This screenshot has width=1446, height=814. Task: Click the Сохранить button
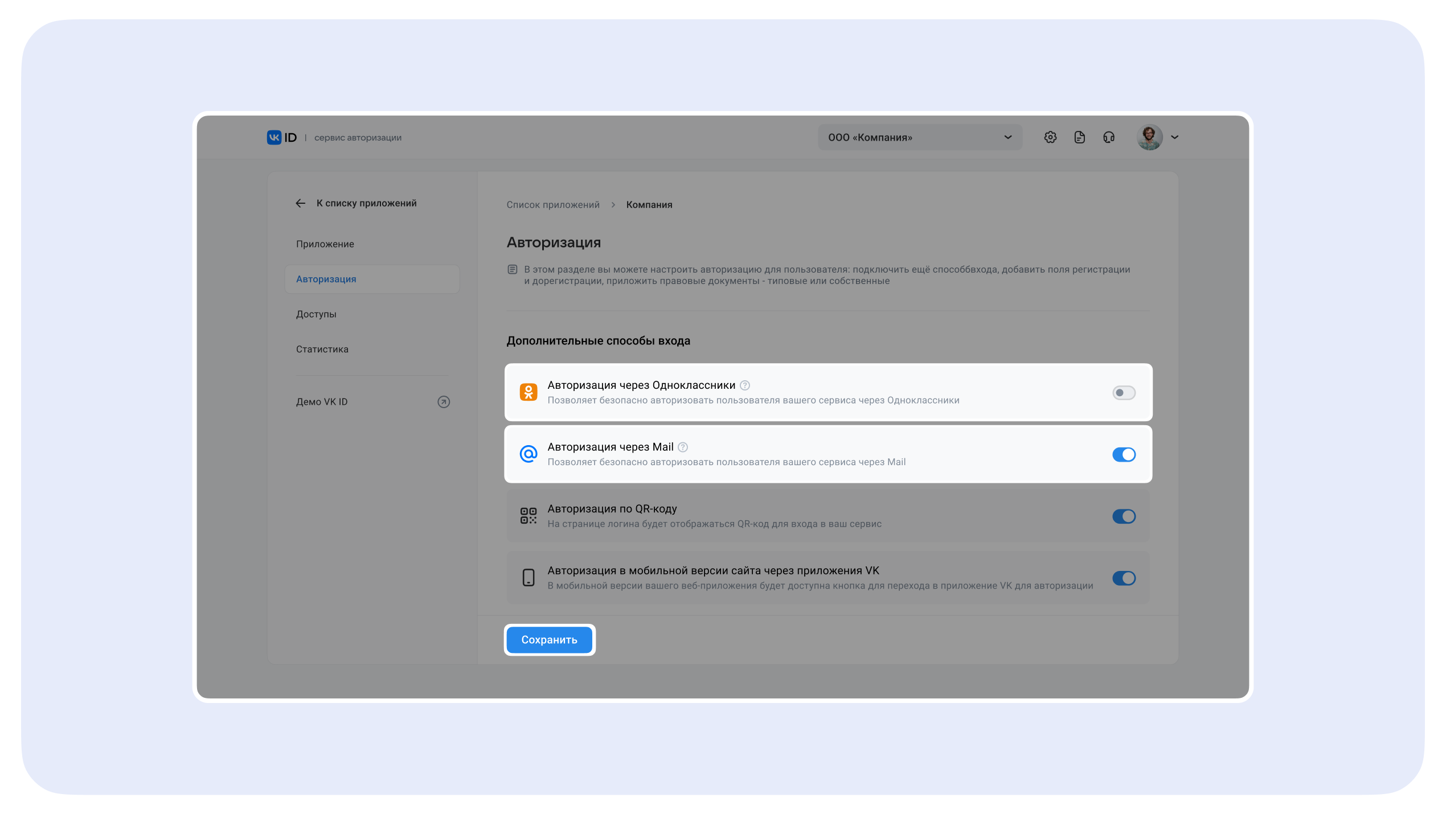[550, 640]
